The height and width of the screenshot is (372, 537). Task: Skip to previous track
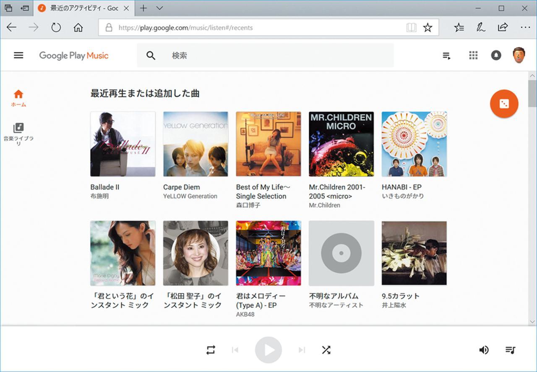235,350
